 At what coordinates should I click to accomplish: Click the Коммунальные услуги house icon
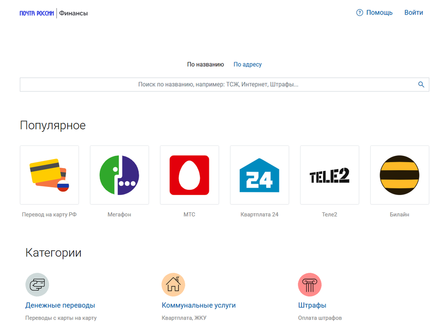(x=173, y=284)
